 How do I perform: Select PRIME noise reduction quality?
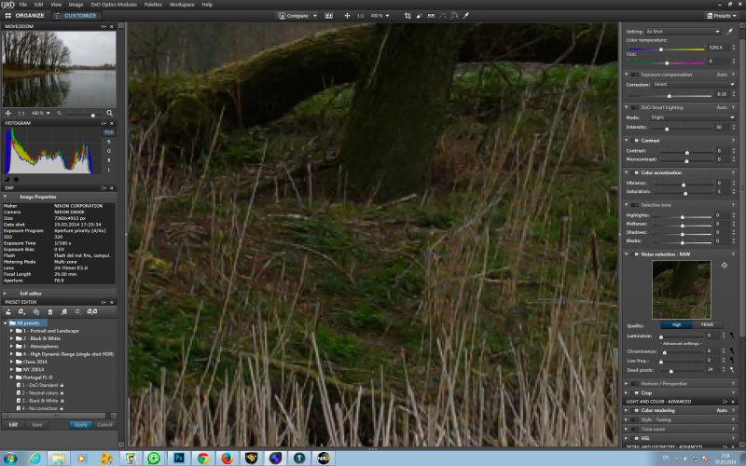[x=708, y=324]
